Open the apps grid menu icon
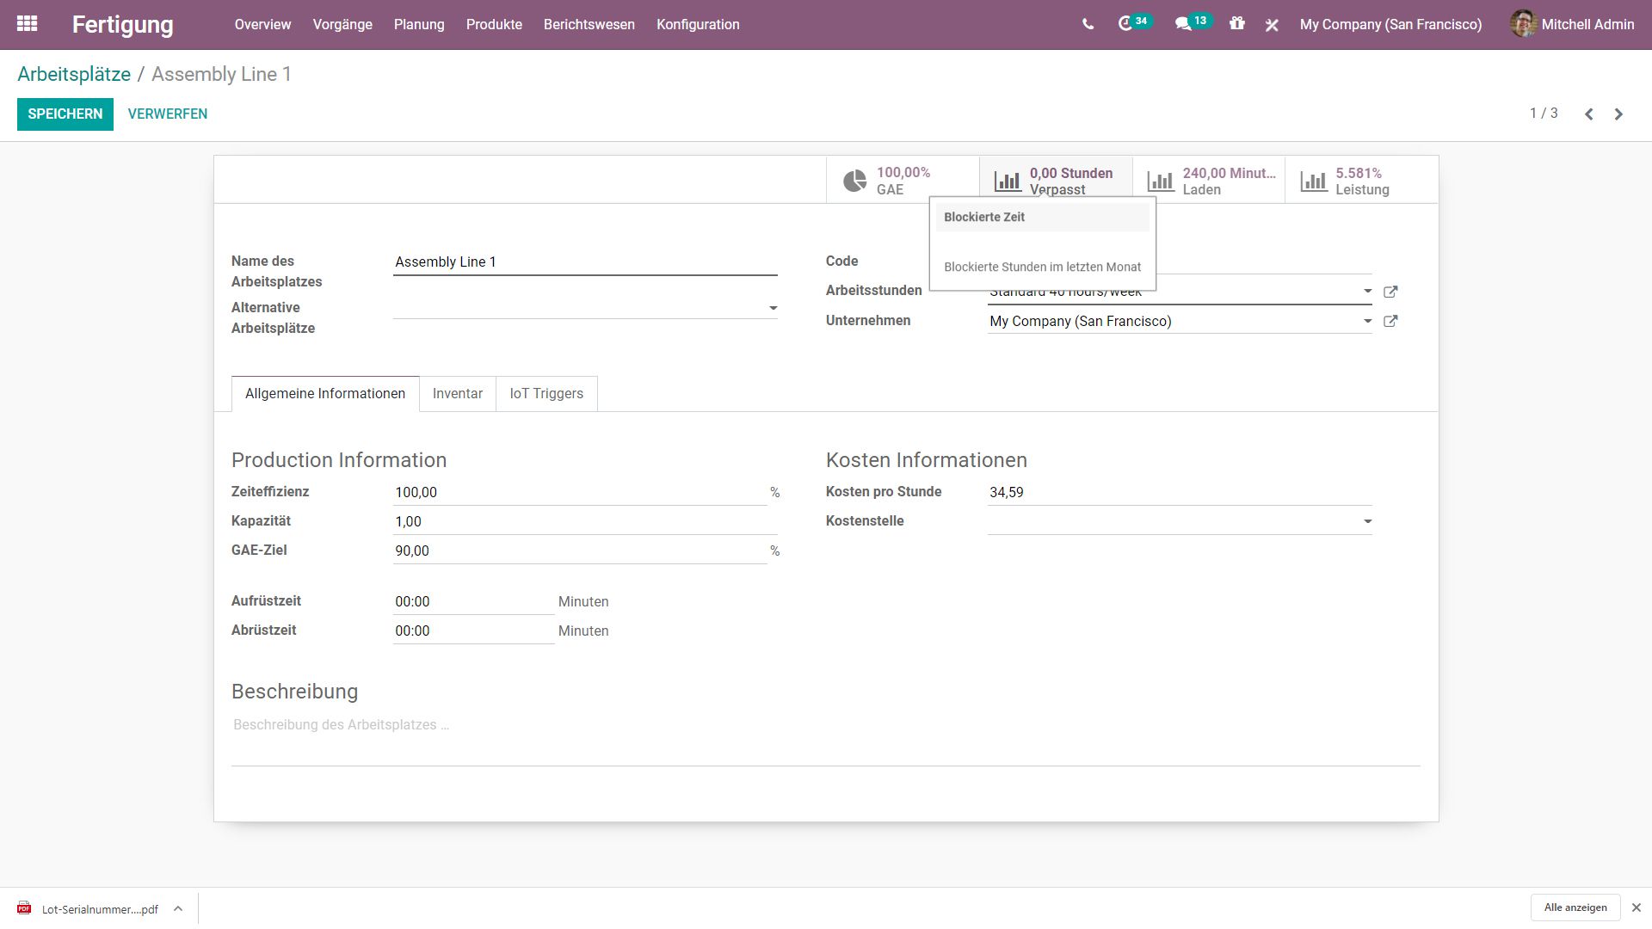 [x=27, y=24]
